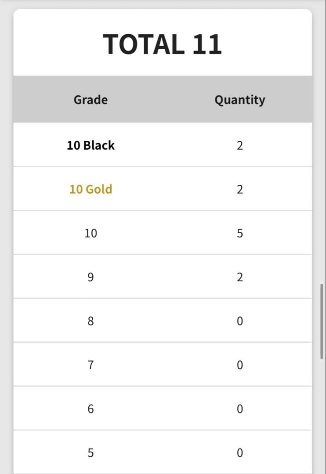The width and height of the screenshot is (326, 474).
Task: Click the grade 5 label
Action: pos(91,452)
